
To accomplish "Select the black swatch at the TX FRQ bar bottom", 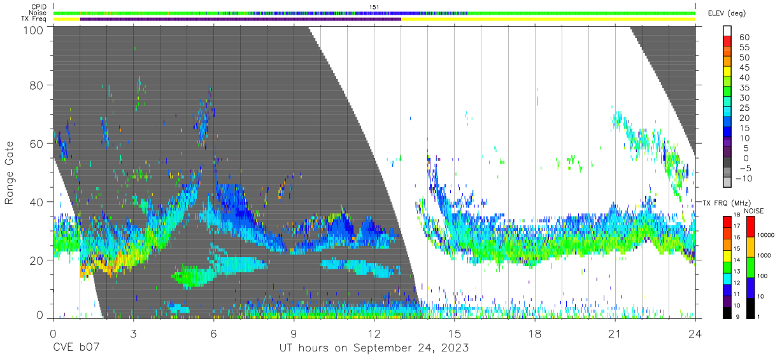I will (x=727, y=311).
